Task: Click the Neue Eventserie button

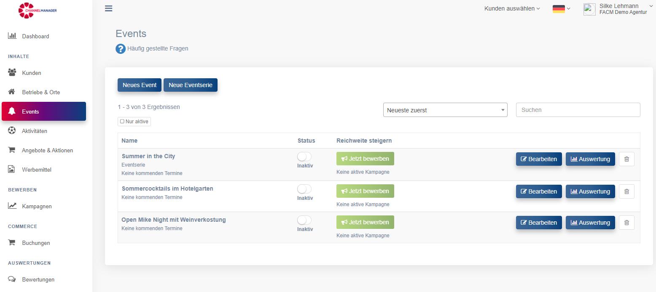Action: pos(191,85)
